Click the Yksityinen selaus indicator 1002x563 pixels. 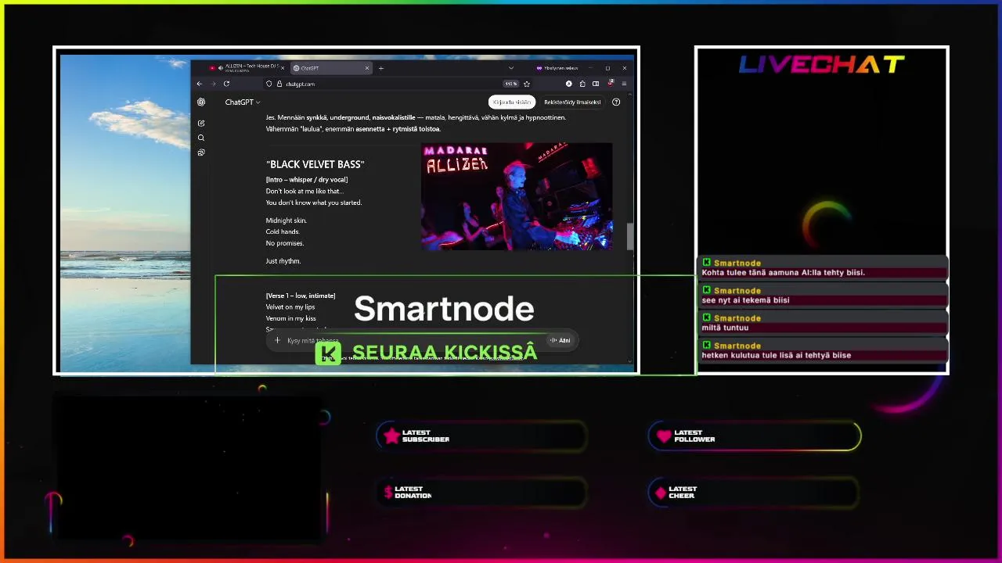tap(556, 68)
